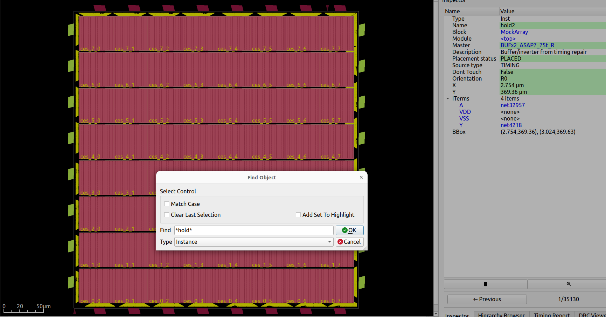Switch to the Hierarchy Browser tab
This screenshot has height=317, width=606.
502,315
